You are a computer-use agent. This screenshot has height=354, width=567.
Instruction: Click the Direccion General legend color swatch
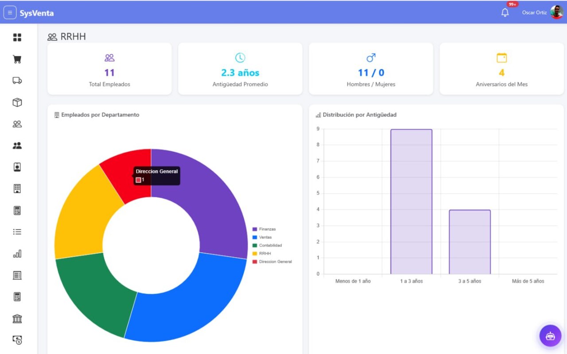[255, 262]
